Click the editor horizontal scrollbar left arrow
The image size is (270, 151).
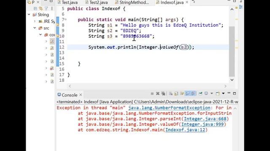[70, 86]
